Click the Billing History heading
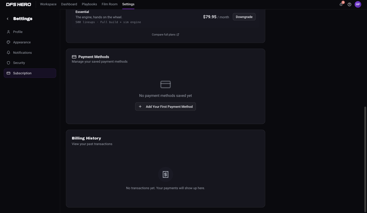This screenshot has width=367, height=213. [86, 138]
